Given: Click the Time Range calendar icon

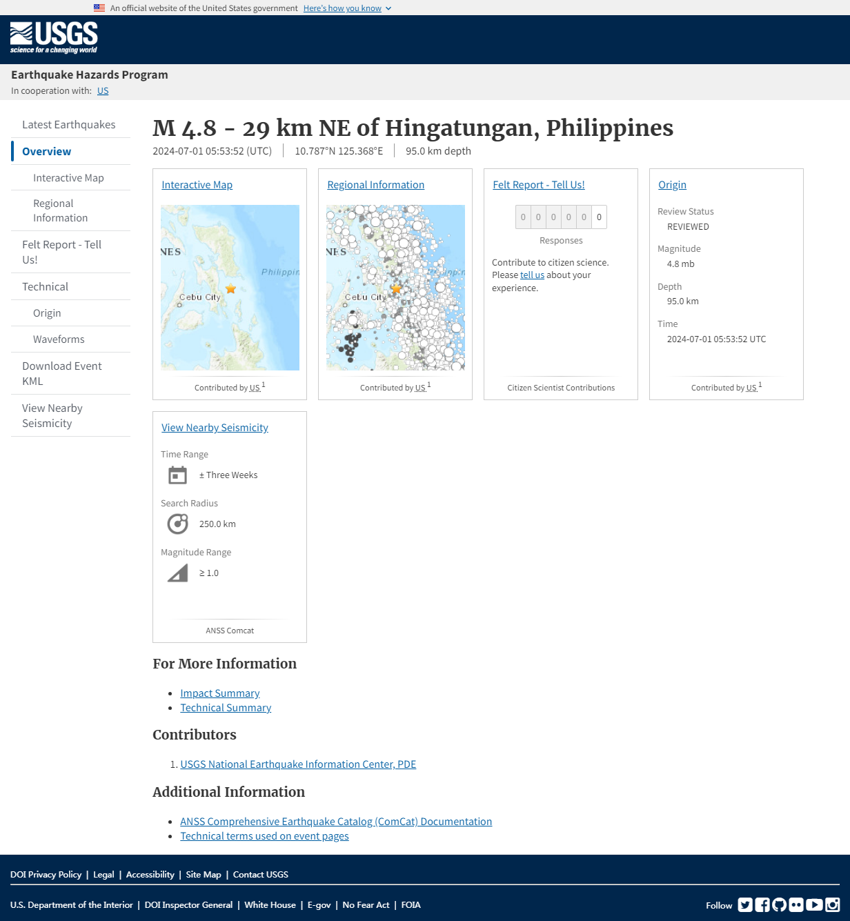Looking at the screenshot, I should [x=178, y=475].
